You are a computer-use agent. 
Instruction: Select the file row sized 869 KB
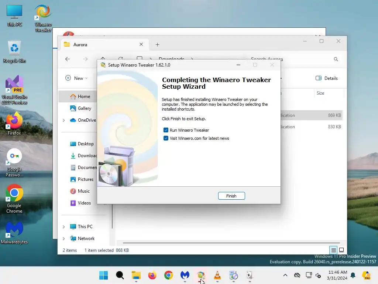click(312, 115)
